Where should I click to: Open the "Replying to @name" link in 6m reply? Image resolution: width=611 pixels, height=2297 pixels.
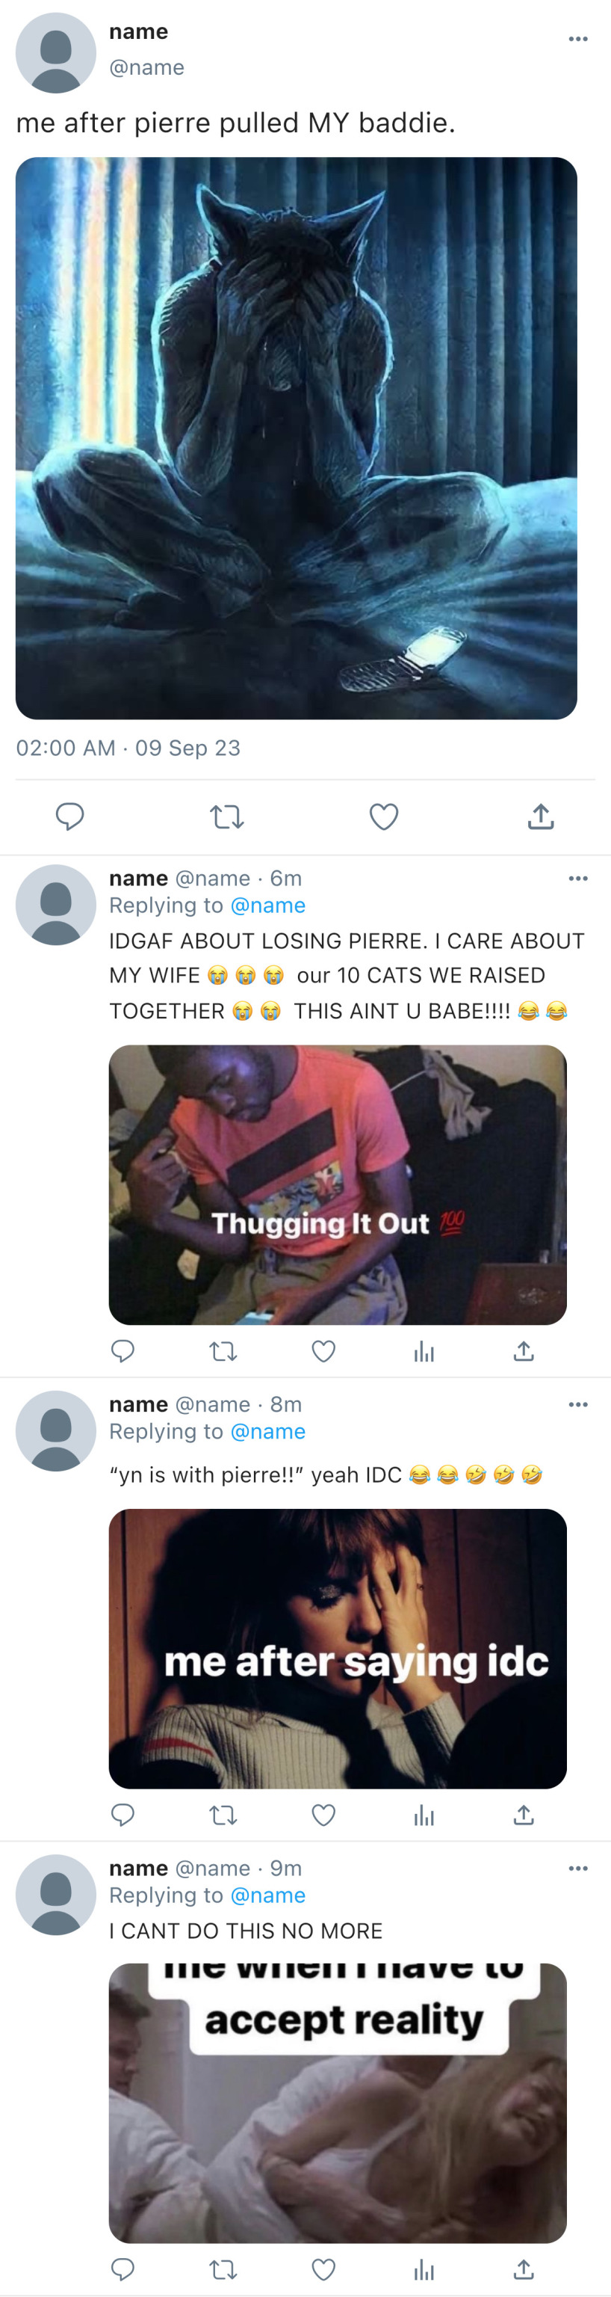pyautogui.click(x=267, y=906)
